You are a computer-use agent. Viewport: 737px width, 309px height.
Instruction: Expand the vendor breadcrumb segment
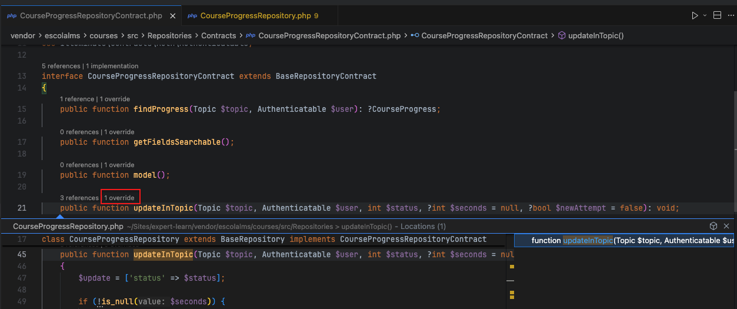tap(22, 36)
